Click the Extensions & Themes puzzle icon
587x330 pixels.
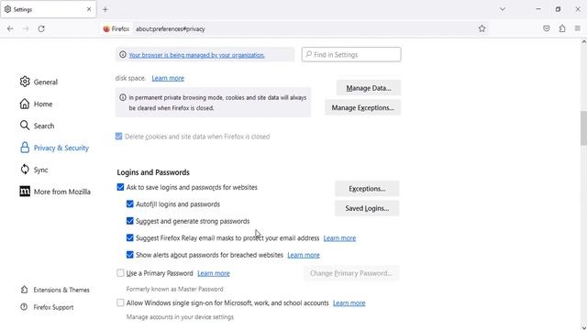coord(25,290)
